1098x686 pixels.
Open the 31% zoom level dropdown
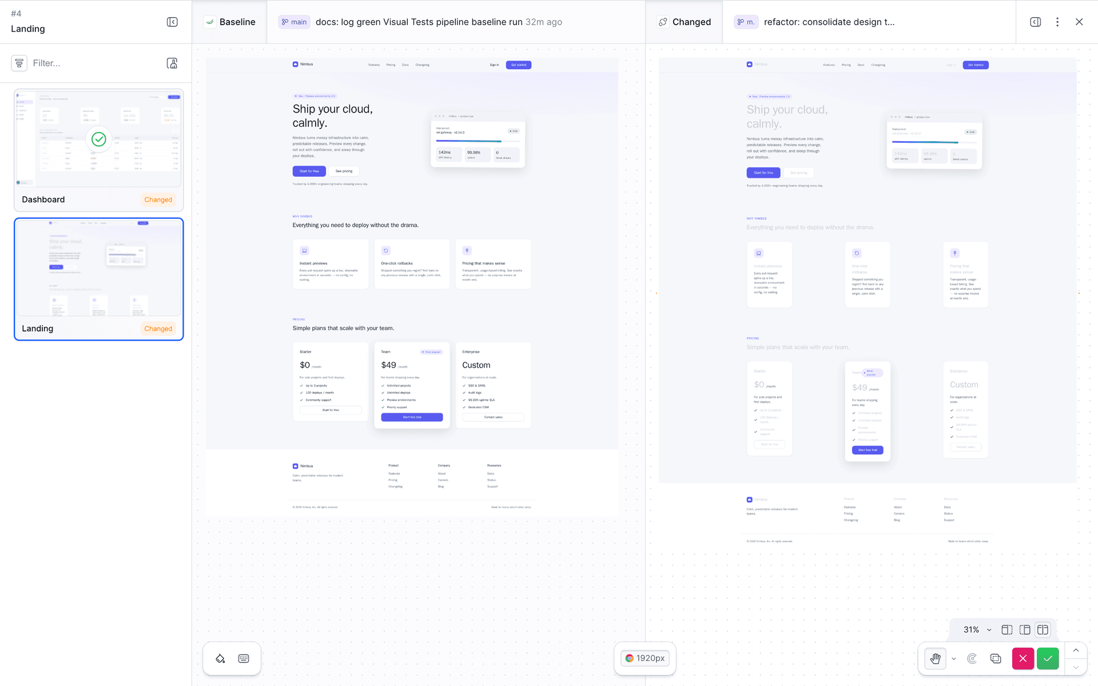coord(977,629)
